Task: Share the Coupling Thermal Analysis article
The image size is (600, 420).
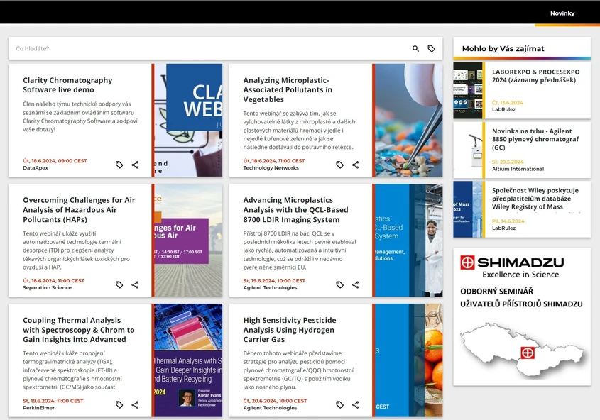Action: click(135, 404)
